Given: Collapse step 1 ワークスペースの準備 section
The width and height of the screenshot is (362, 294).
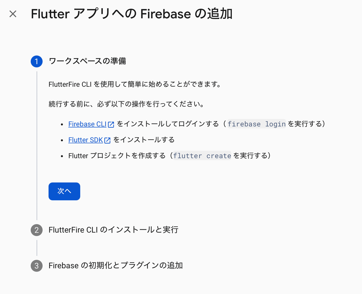Looking at the screenshot, I should click(87, 61).
